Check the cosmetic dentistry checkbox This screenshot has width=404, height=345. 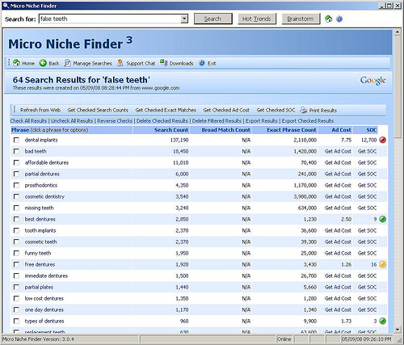point(16,196)
